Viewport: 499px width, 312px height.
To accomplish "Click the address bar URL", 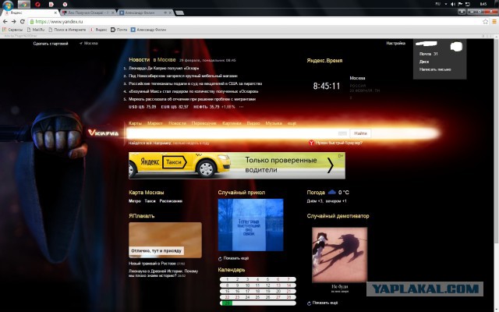I will click(59, 22).
